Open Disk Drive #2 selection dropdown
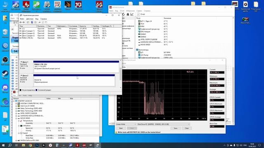 pyautogui.click(x=163, y=124)
